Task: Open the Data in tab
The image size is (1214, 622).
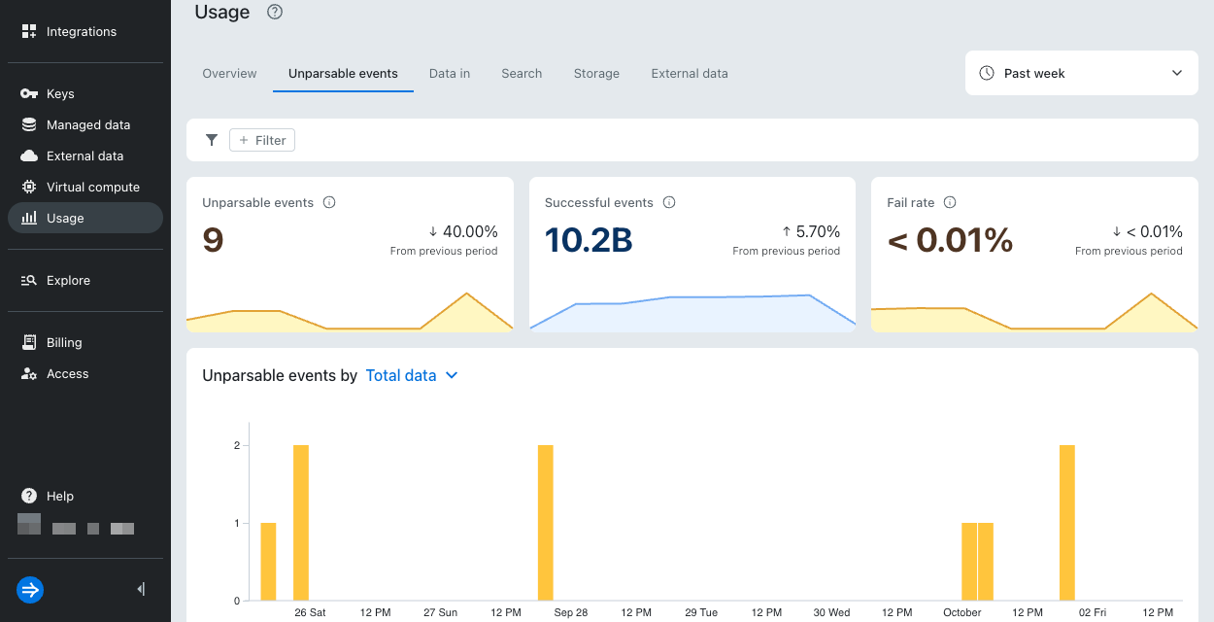Action: (x=450, y=74)
